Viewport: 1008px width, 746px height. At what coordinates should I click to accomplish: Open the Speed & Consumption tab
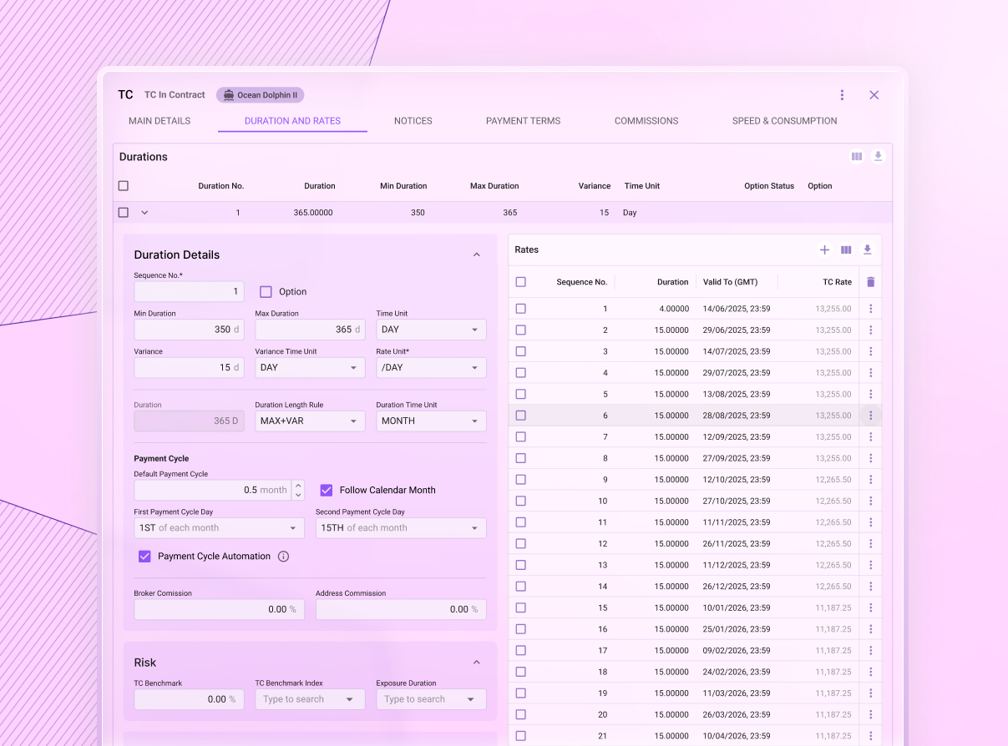click(x=784, y=121)
